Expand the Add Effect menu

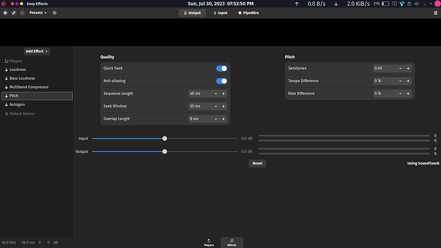pyautogui.click(x=37, y=51)
